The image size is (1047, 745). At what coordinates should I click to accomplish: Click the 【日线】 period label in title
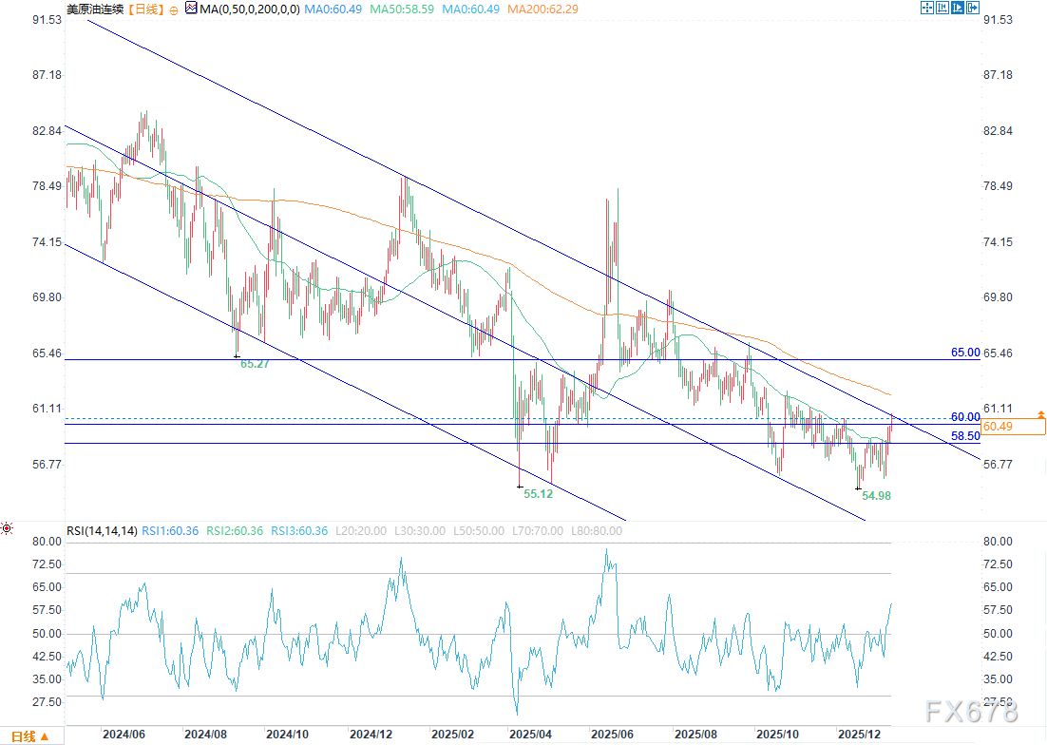point(145,9)
